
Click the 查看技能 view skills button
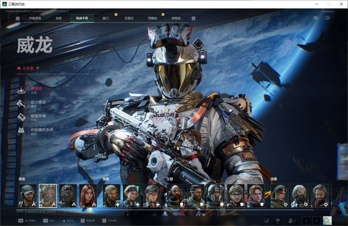point(88,221)
